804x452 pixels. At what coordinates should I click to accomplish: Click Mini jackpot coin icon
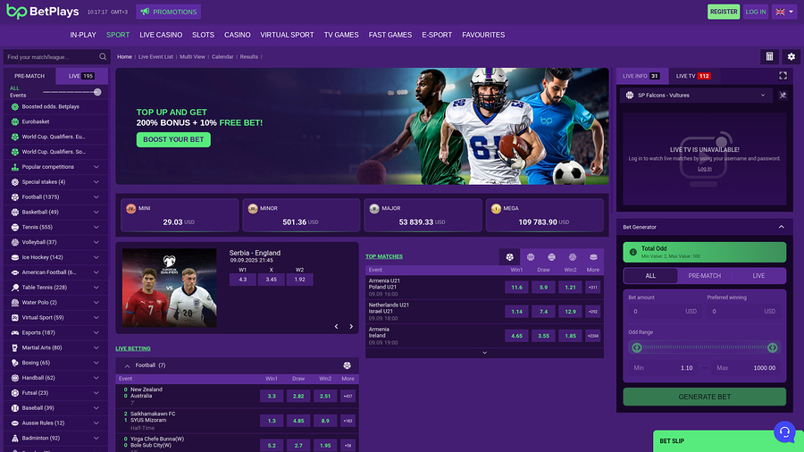pos(130,208)
